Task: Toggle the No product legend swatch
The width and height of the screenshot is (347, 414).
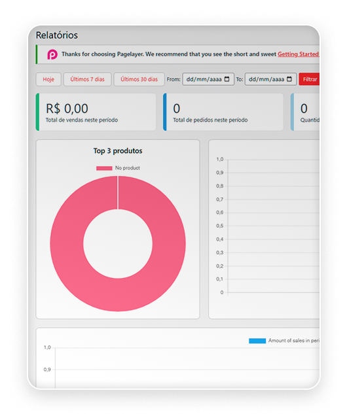Action: tap(104, 168)
